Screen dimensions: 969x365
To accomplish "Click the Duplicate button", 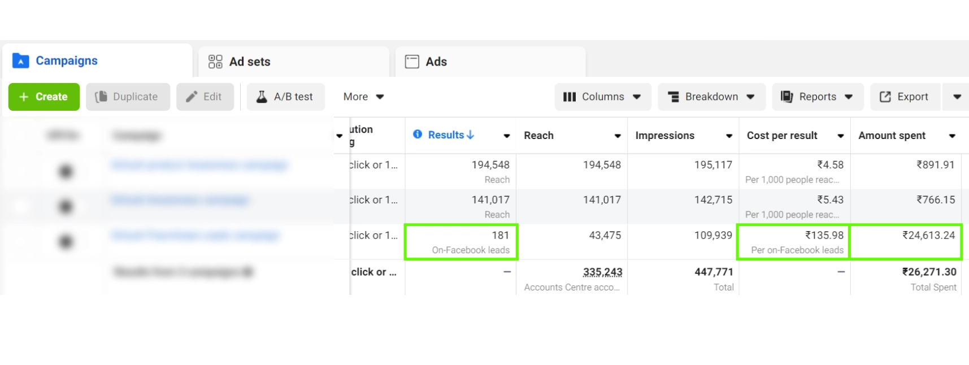I will point(128,97).
